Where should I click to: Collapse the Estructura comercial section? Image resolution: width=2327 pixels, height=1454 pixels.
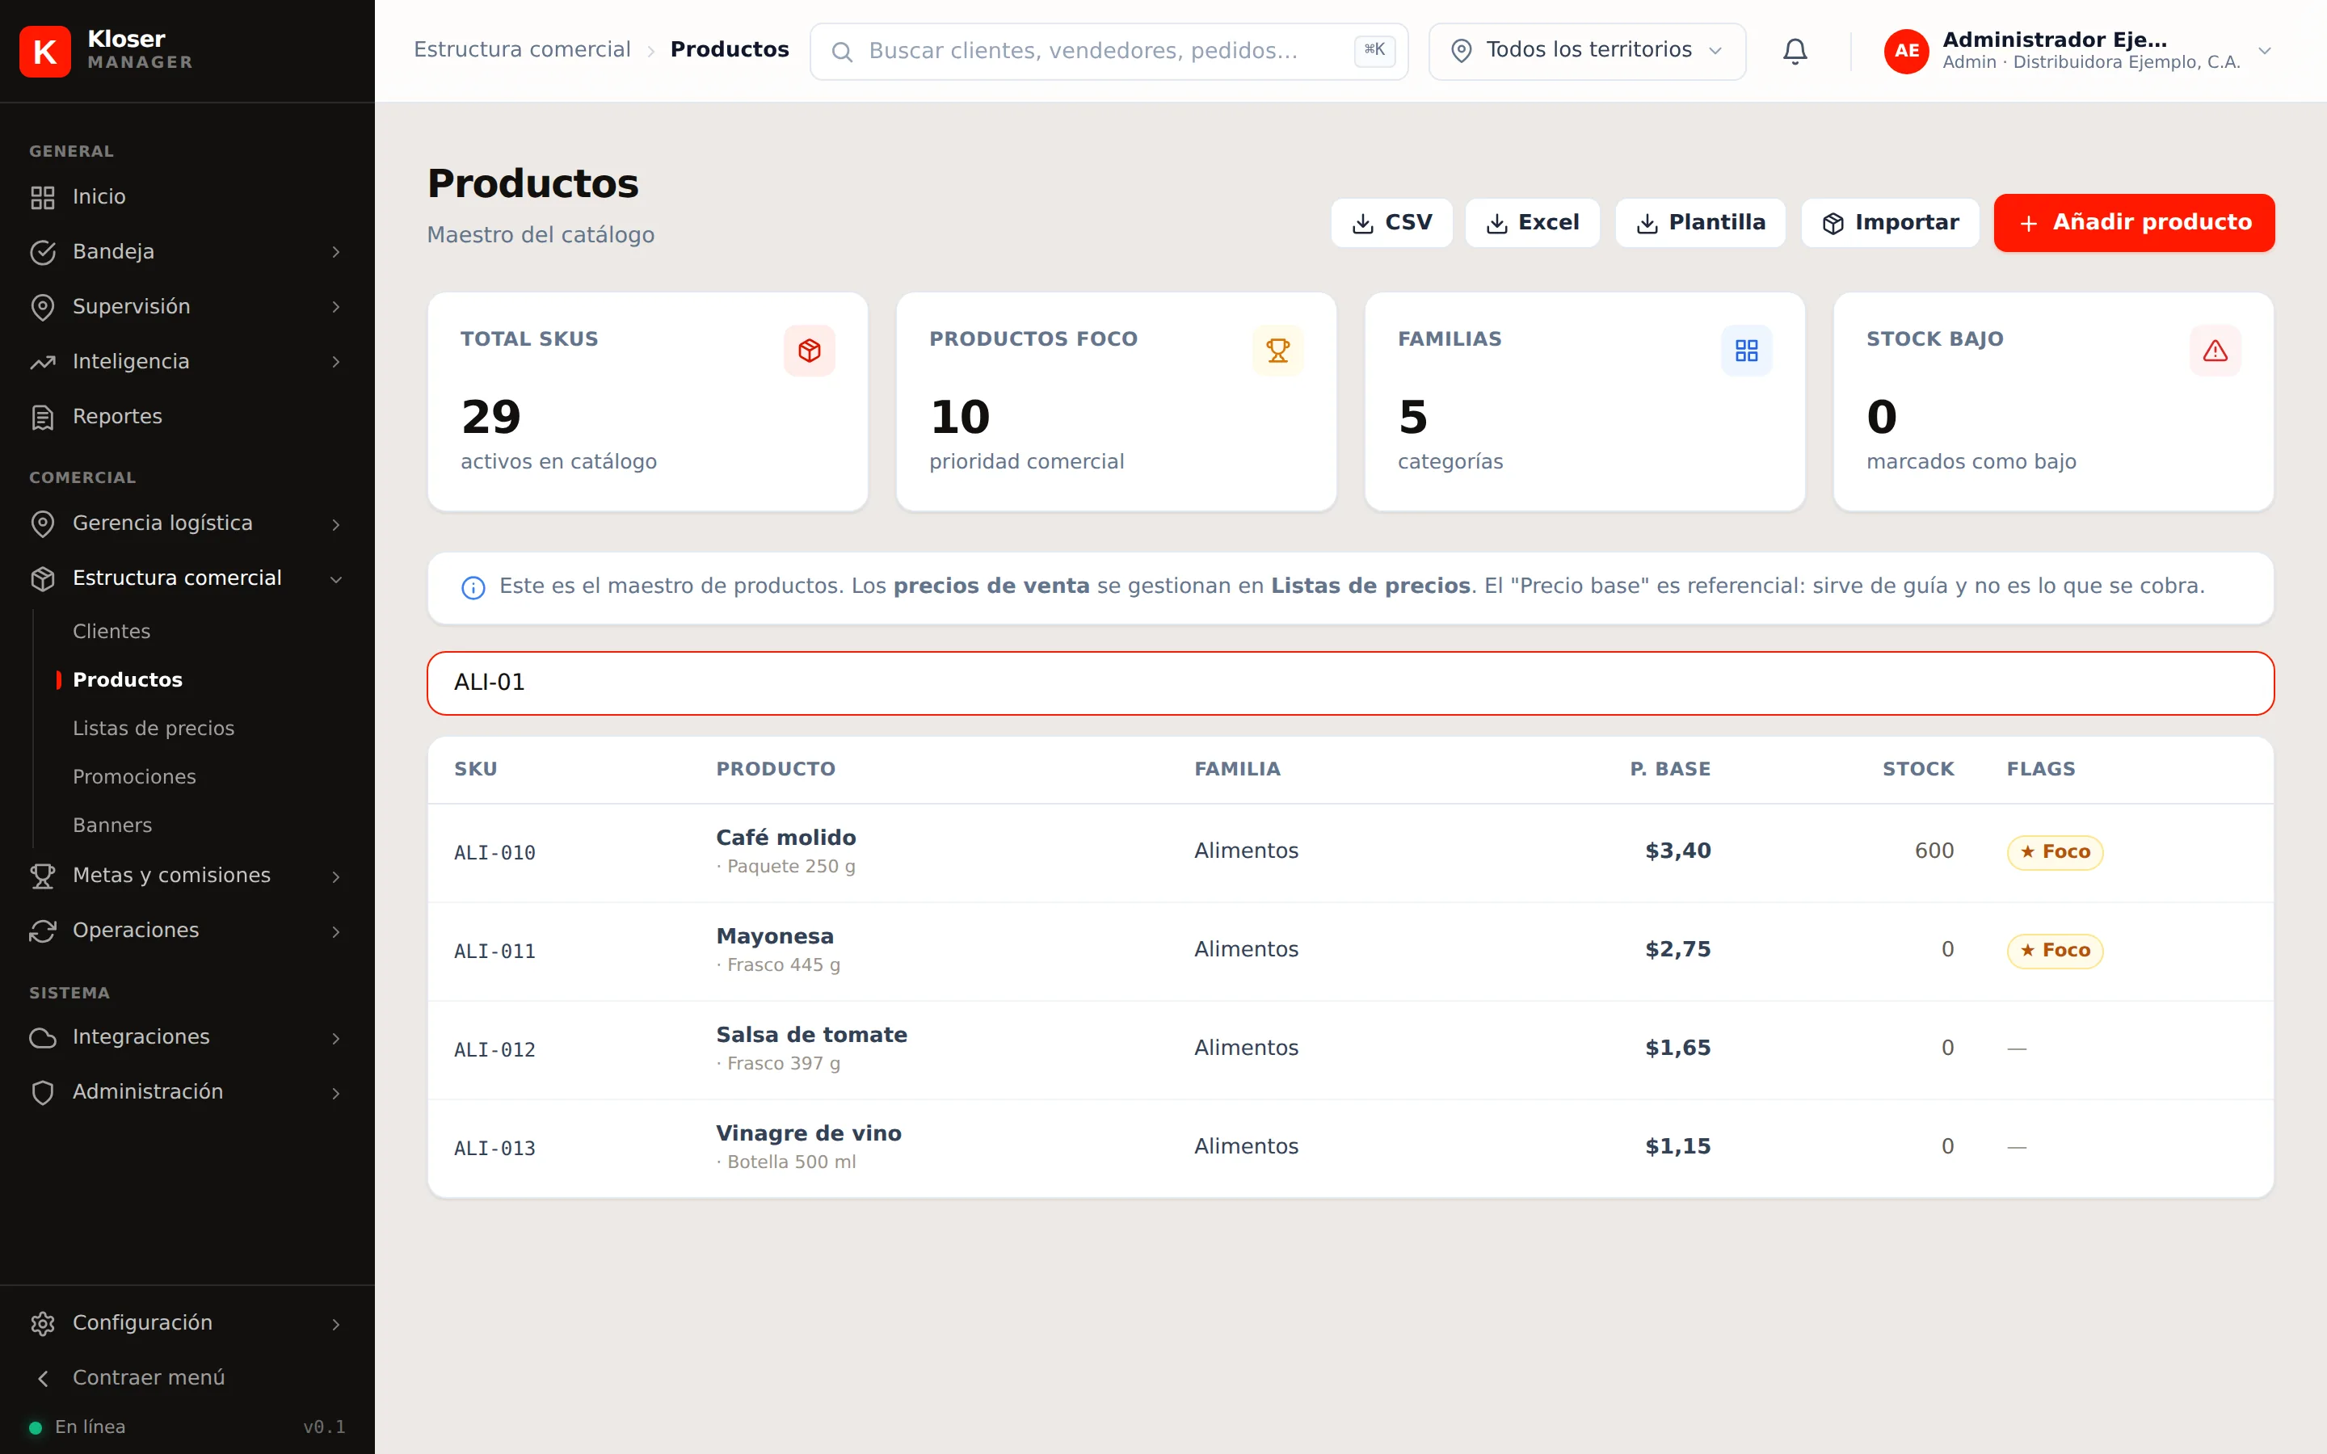coord(335,579)
